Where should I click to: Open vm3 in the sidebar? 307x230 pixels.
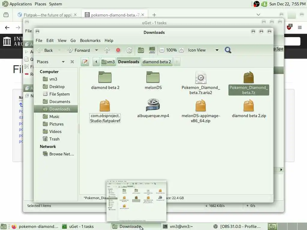(x=53, y=79)
